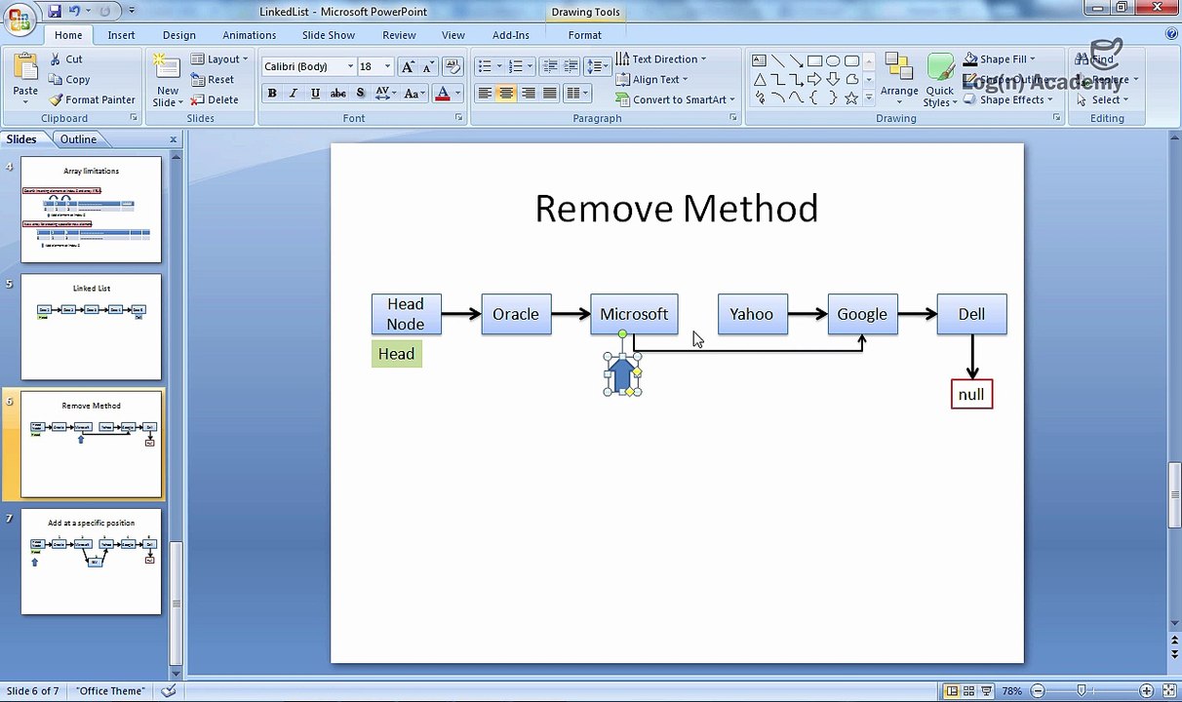Open the font name dropdown
1182x702 pixels.
point(350,66)
